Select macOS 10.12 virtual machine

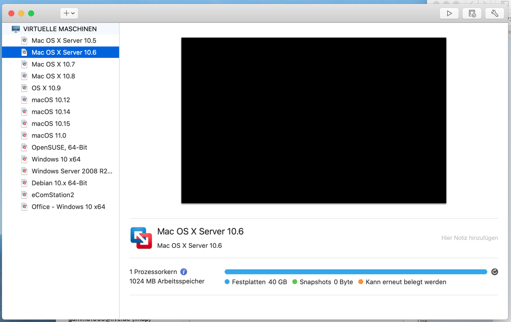[x=60, y=100]
